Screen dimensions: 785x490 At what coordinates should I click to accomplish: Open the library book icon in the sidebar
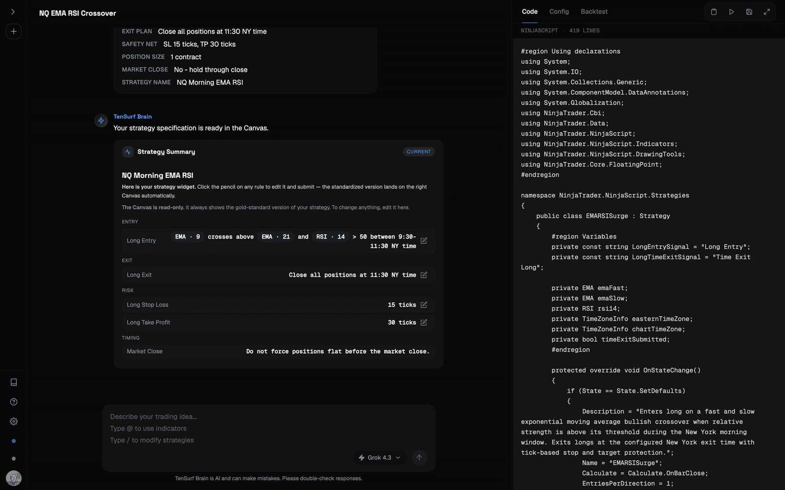click(x=14, y=382)
